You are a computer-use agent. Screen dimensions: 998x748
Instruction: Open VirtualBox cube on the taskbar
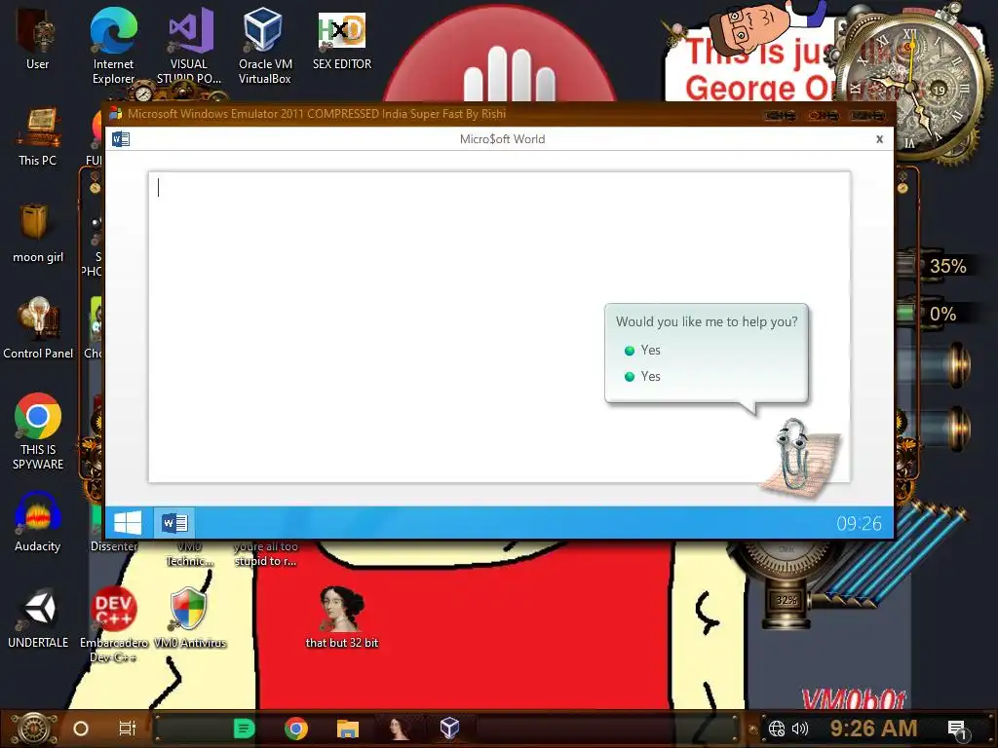tap(450, 729)
